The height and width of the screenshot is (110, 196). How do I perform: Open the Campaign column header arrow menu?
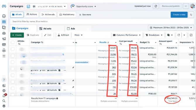73,42
